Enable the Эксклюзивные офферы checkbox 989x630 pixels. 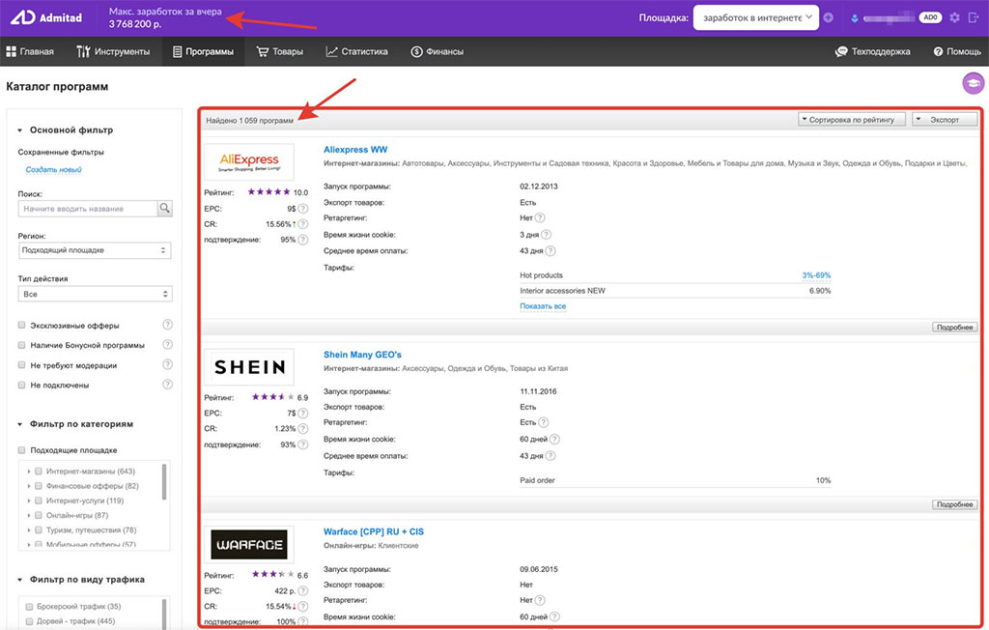click(22, 326)
